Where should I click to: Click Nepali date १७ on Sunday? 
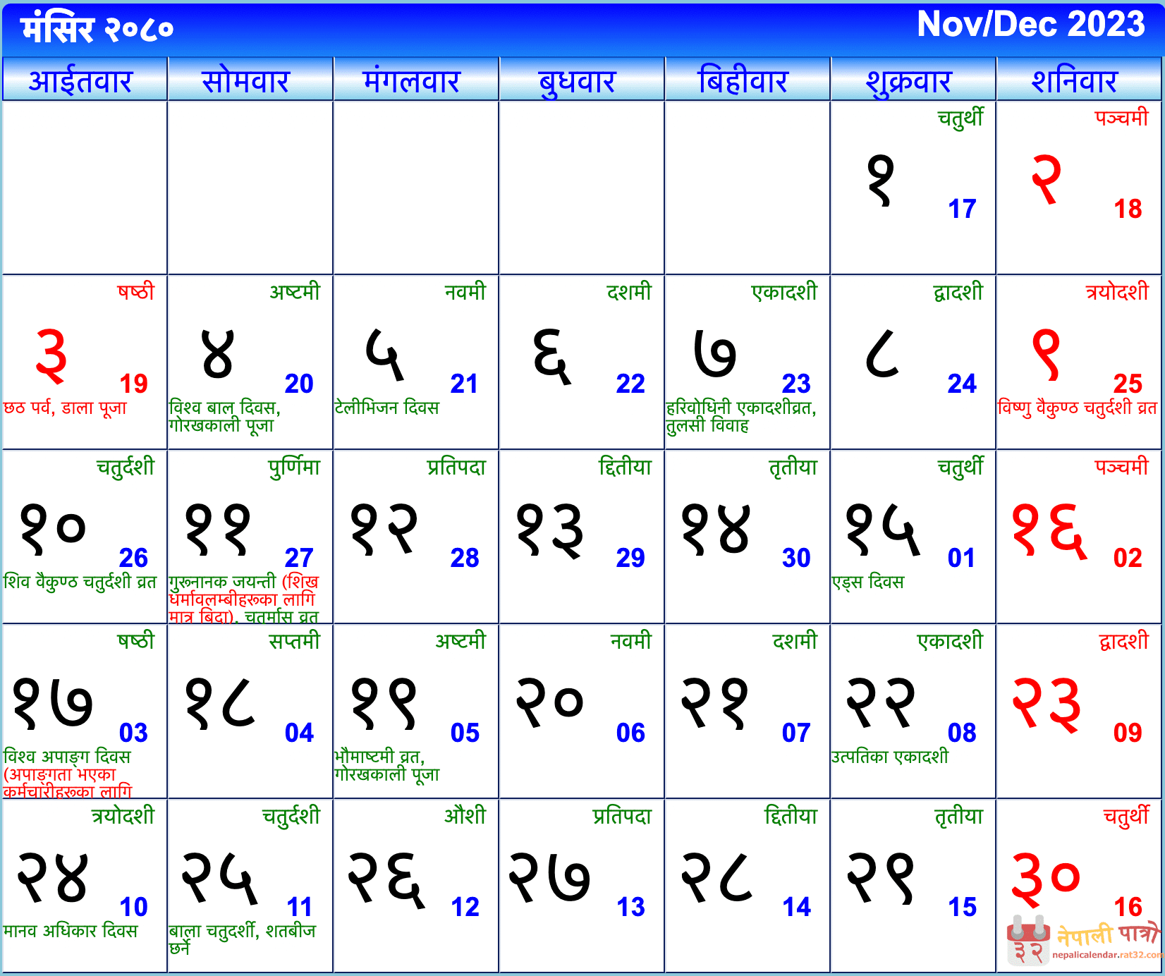pyautogui.click(x=53, y=704)
